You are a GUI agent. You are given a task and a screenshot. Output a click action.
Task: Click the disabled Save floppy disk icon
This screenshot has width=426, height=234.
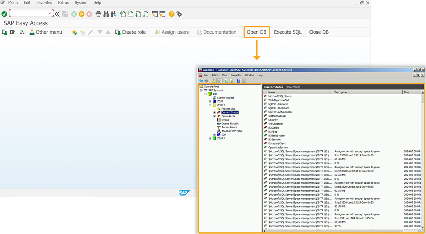(x=65, y=14)
